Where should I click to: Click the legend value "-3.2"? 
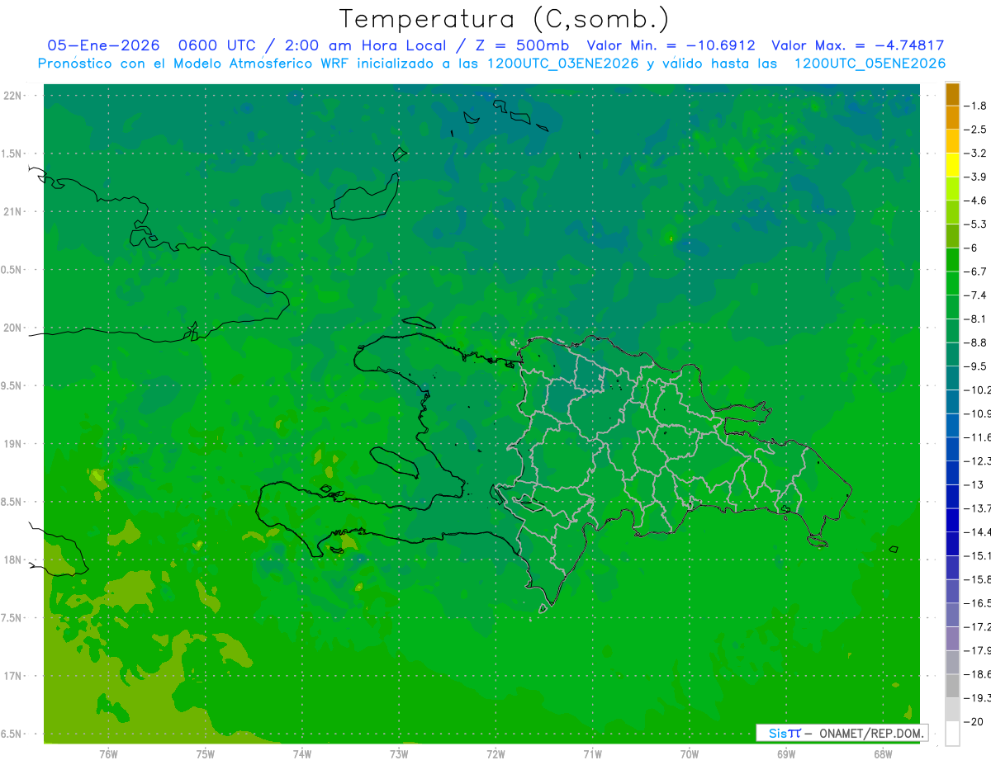975,153
